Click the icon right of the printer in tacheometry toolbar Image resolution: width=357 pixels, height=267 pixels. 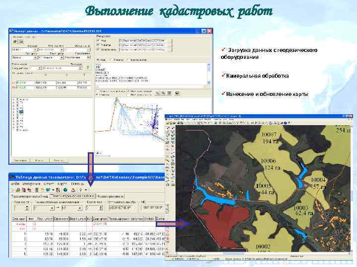coord(24,190)
